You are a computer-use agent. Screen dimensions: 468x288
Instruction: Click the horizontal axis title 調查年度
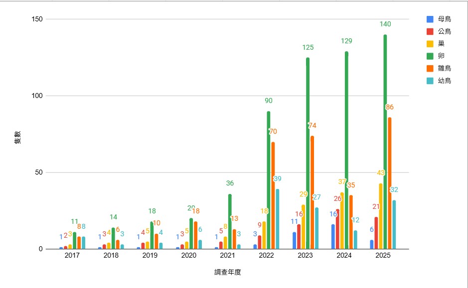click(x=228, y=272)
